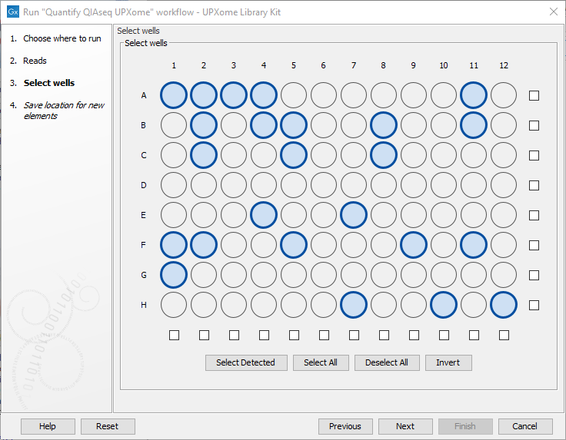Deselect well A11 in the plate
The width and height of the screenshot is (566, 440).
tap(474, 95)
